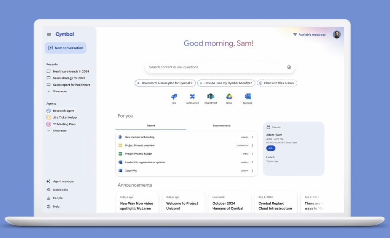Open the Outlook app shortcut icon
This screenshot has height=238, width=390.
(x=248, y=96)
